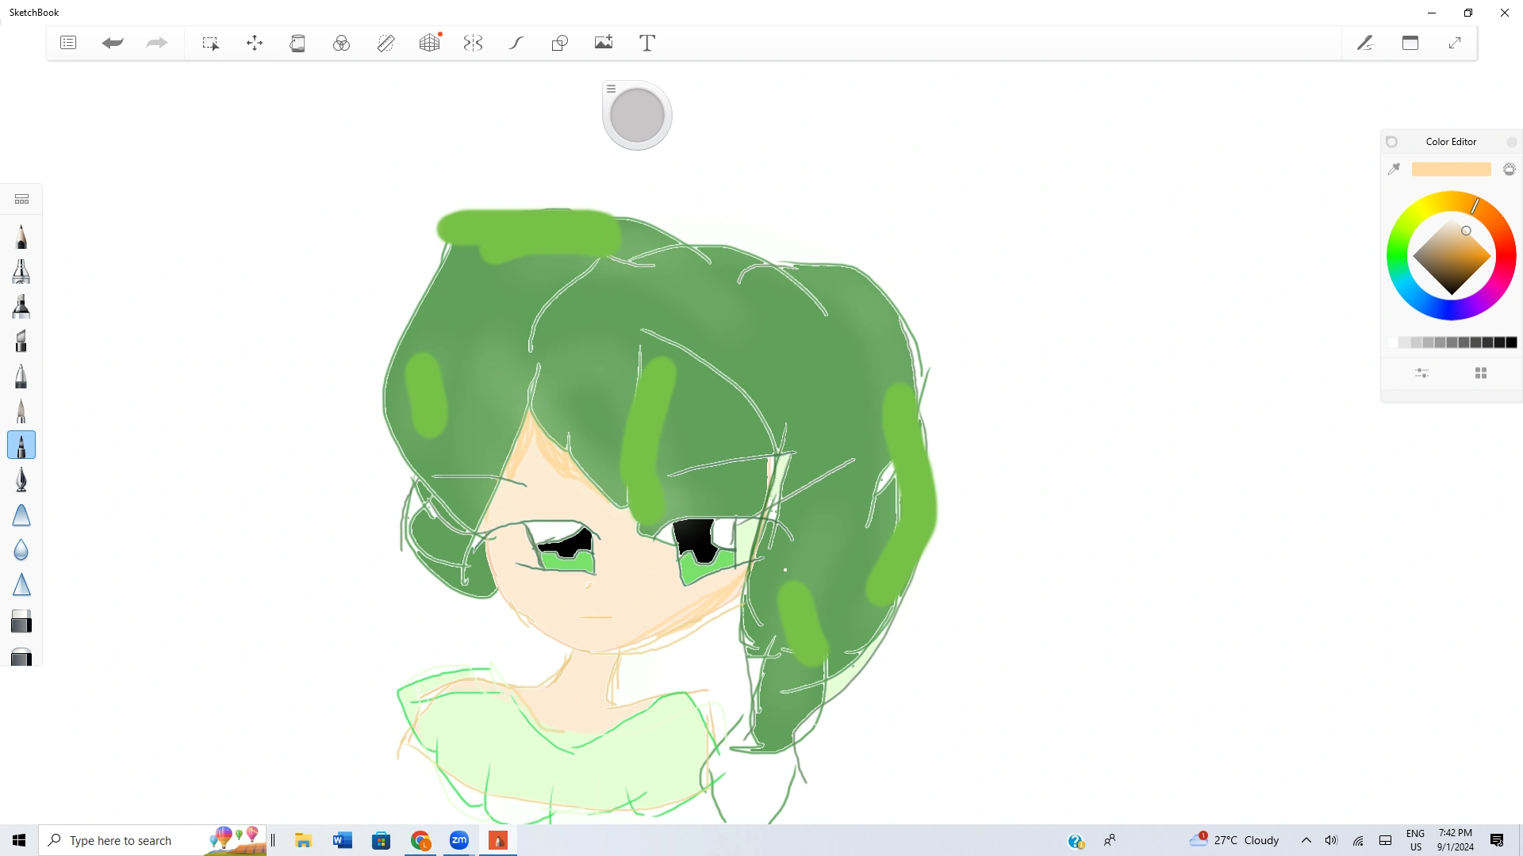Open the Symmetry tool

click(473, 43)
